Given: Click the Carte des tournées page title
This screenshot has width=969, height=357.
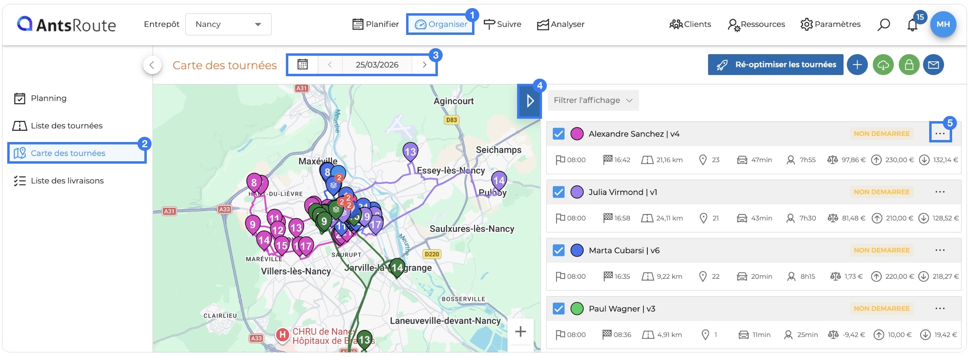Looking at the screenshot, I should coord(225,65).
